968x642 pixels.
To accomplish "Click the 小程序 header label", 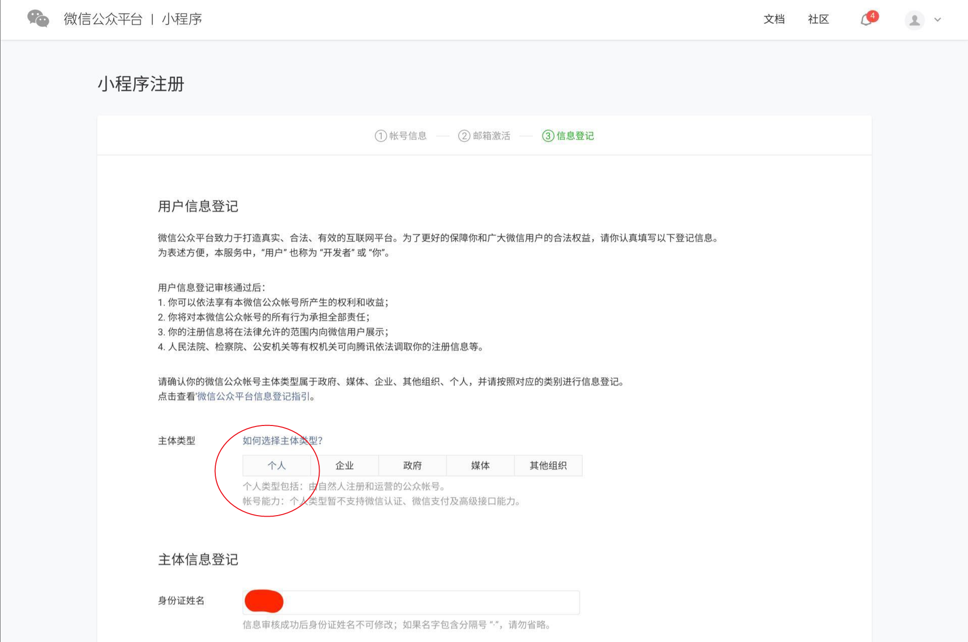I will point(182,19).
